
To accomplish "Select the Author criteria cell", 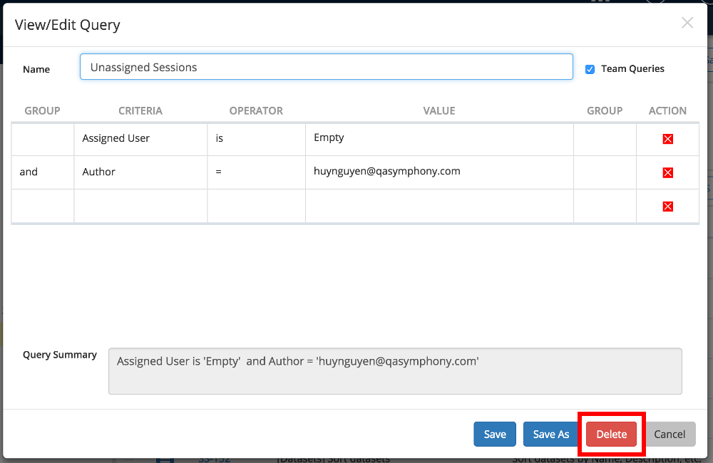I will pos(140,172).
